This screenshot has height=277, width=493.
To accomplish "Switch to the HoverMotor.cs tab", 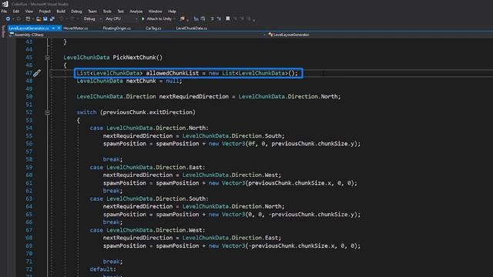I will [x=75, y=28].
